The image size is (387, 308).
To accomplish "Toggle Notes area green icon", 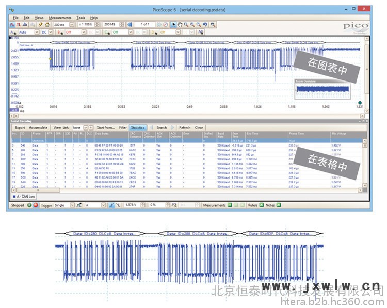I will coord(279,205).
